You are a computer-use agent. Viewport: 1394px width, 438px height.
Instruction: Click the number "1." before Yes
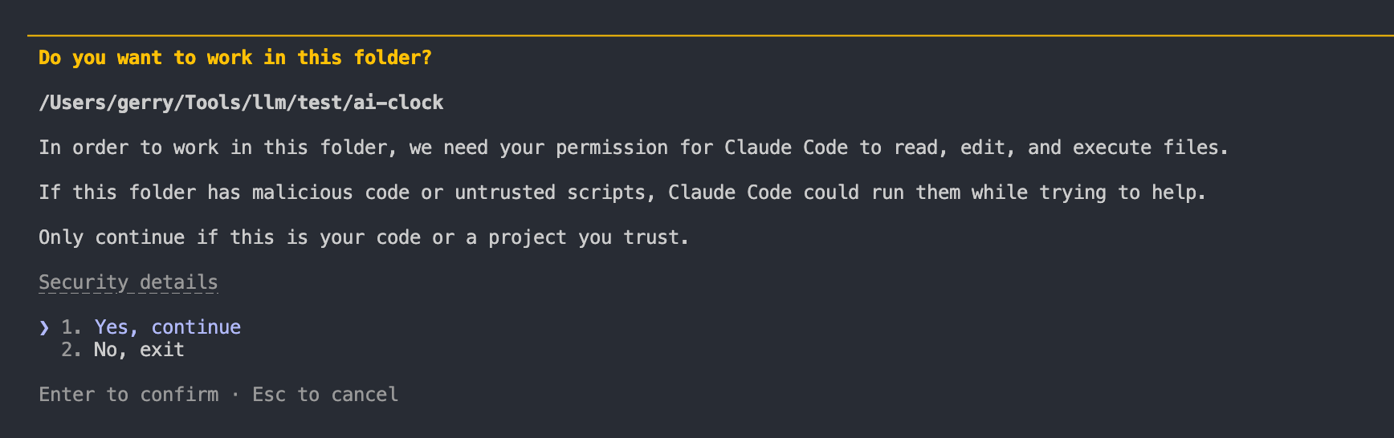71,327
